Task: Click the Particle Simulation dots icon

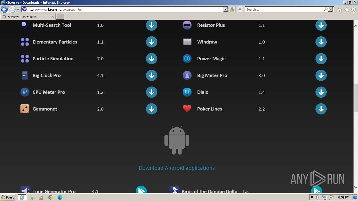Action: tap(25, 59)
